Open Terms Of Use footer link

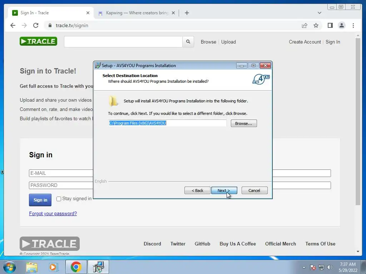(320, 244)
